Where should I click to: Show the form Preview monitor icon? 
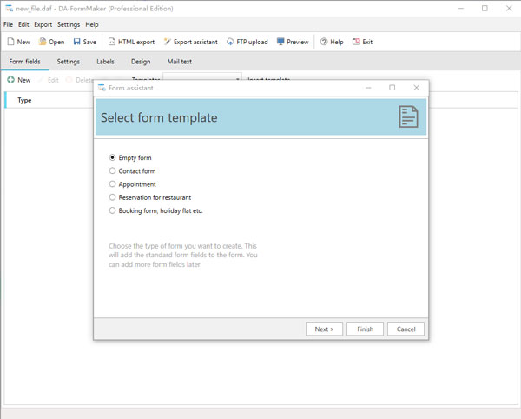280,42
